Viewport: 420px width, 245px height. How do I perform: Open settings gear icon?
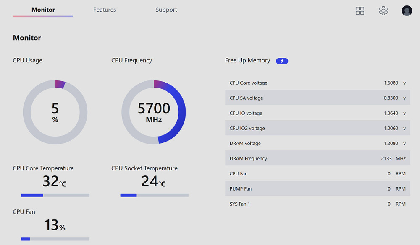click(x=383, y=11)
